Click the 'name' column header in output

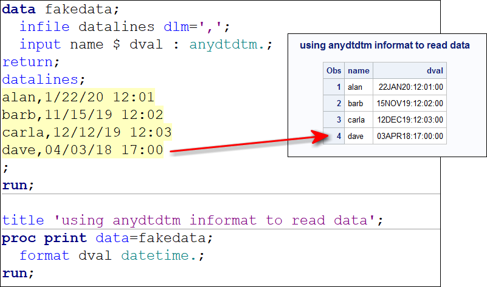(x=359, y=70)
